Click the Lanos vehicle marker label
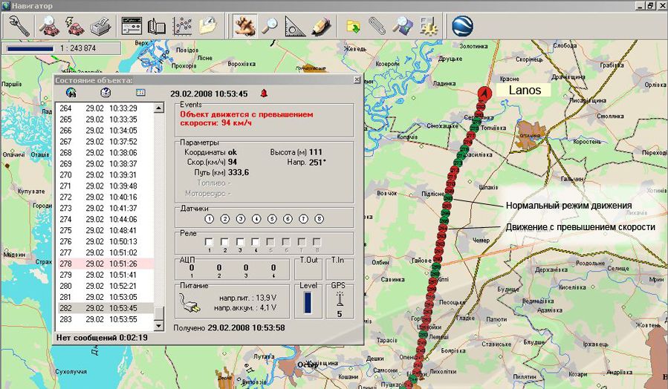Image resolution: width=668 pixels, height=389 pixels. [525, 90]
